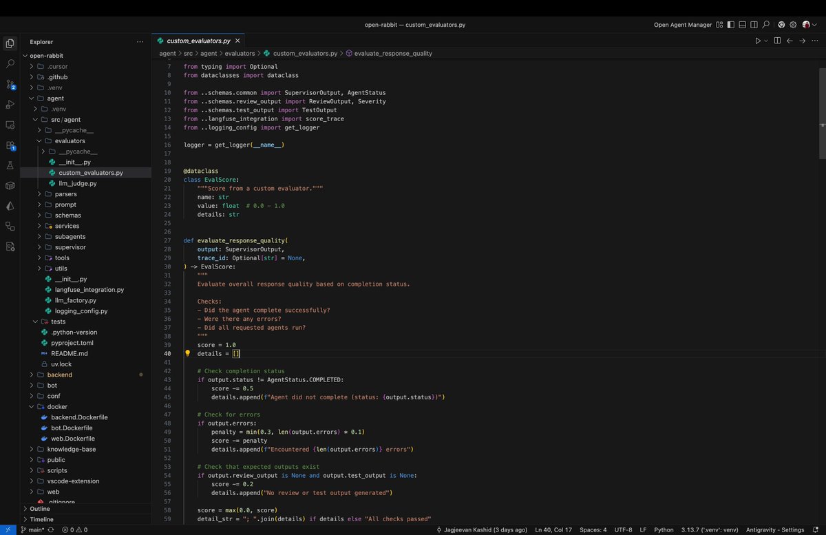826x535 pixels.
Task: Open title bar search magnifier
Action: 766,25
